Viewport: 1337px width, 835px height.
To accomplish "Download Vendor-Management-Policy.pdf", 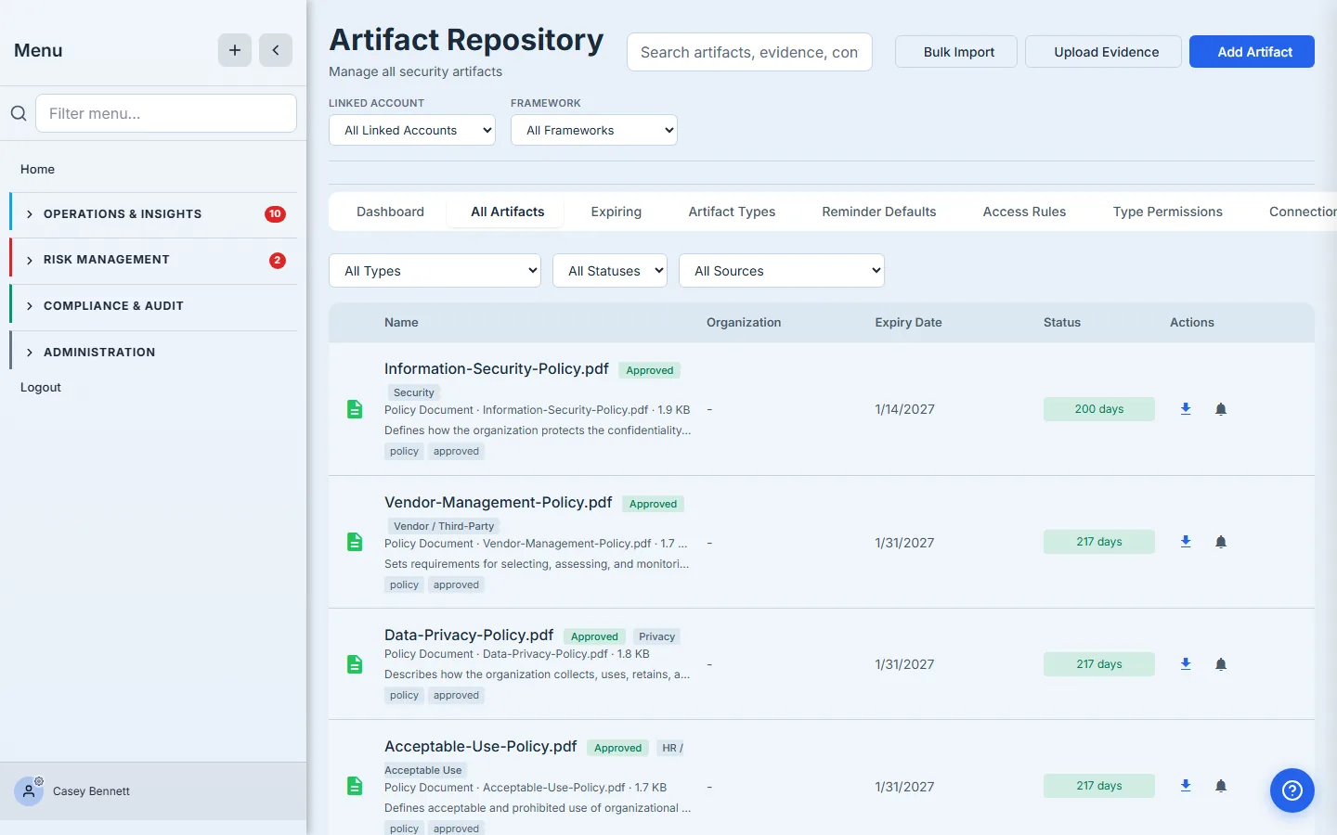I will pos(1186,542).
